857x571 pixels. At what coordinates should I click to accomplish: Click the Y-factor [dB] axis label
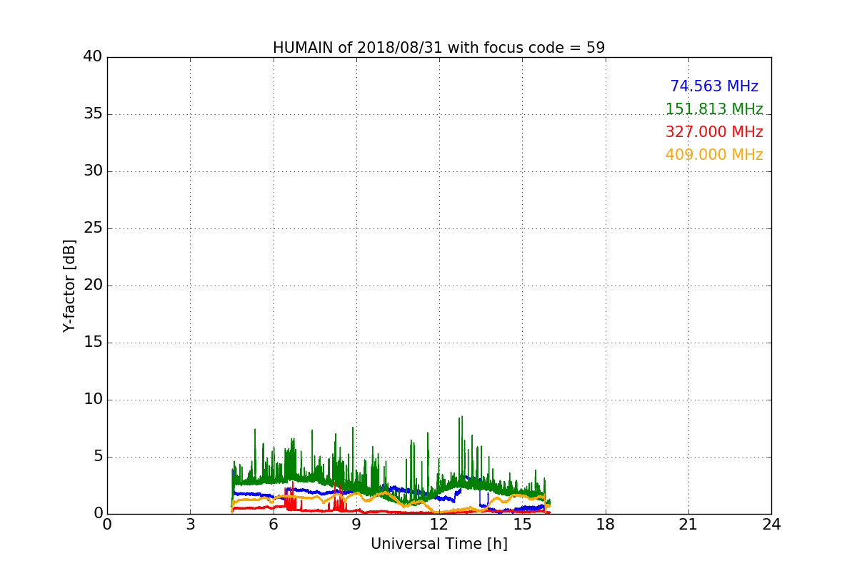click(69, 285)
